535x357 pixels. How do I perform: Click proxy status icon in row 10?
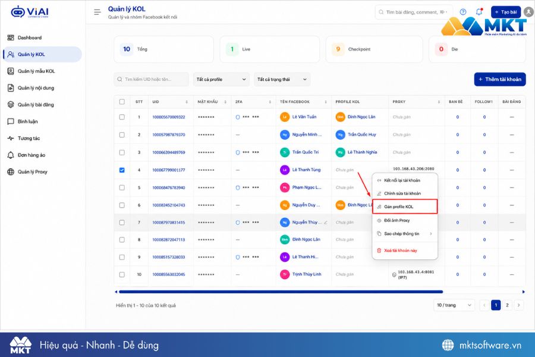[x=394, y=275]
